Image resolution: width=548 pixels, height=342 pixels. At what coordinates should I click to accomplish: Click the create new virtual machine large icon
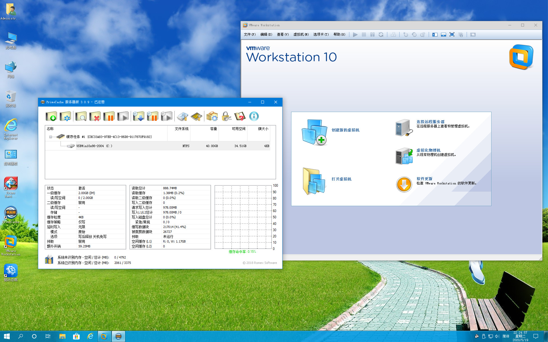point(315,132)
